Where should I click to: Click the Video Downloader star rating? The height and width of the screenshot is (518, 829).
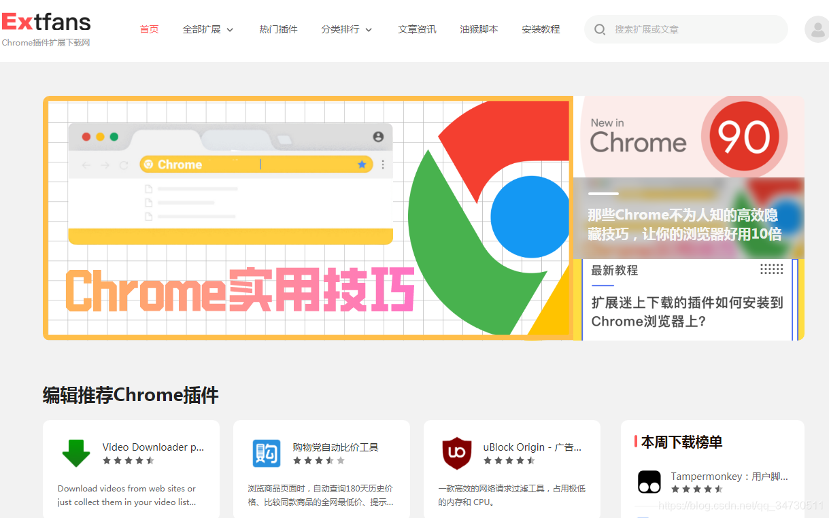[x=129, y=460]
